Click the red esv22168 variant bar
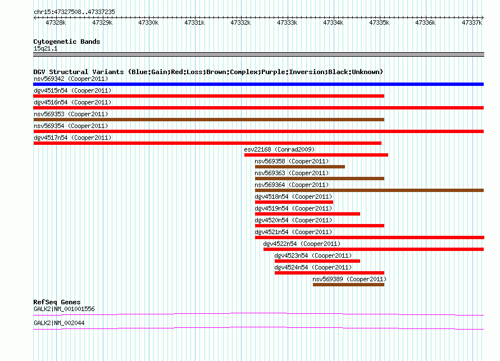 point(316,155)
